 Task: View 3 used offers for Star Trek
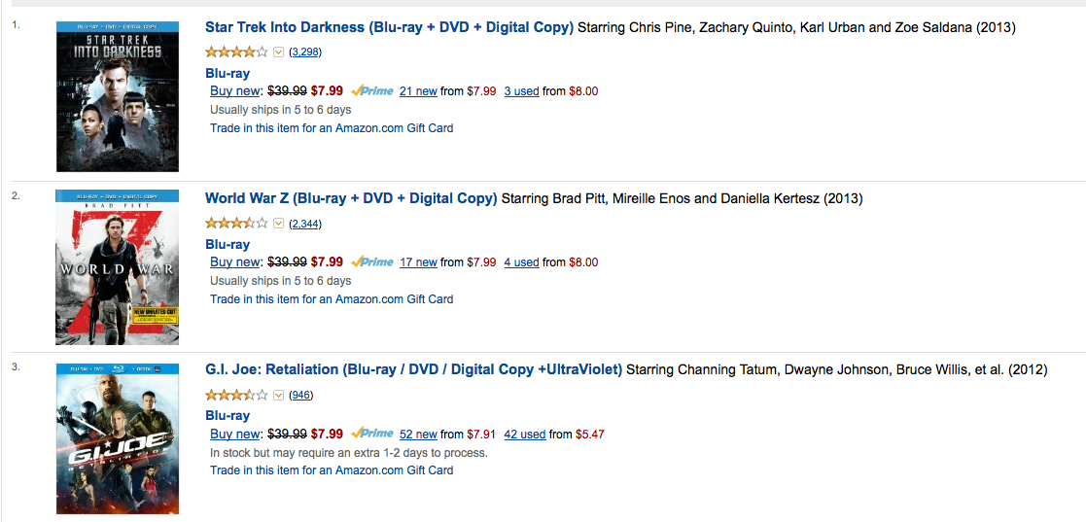pyautogui.click(x=521, y=90)
